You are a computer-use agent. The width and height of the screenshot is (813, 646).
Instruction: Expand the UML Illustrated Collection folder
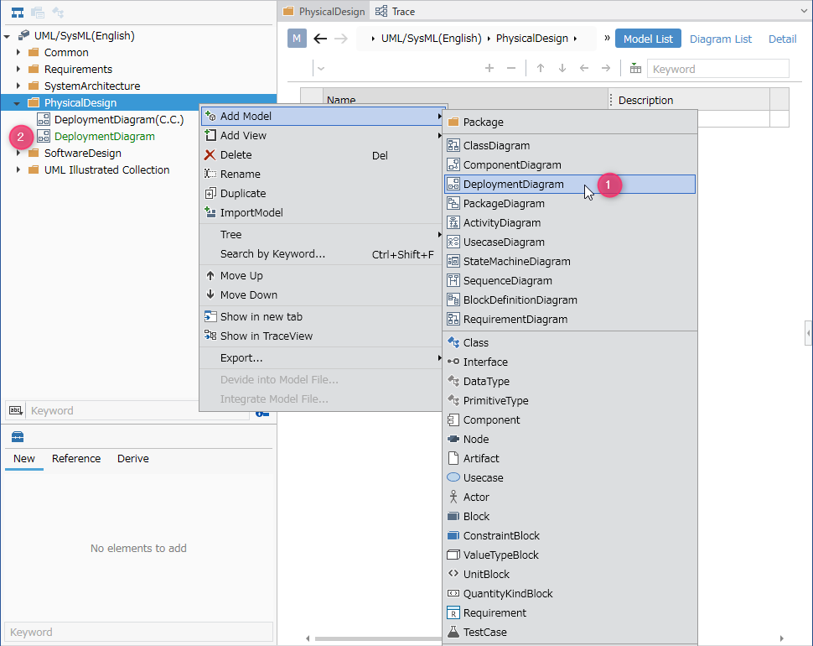click(18, 169)
